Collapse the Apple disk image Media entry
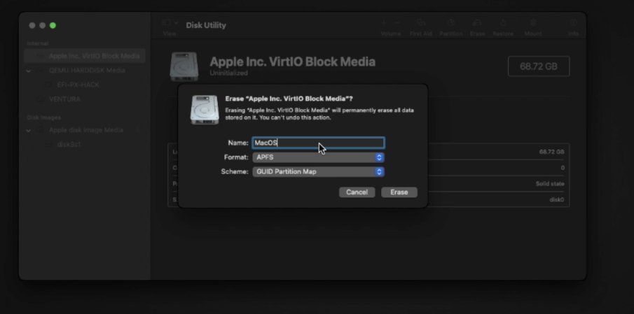 (x=28, y=130)
